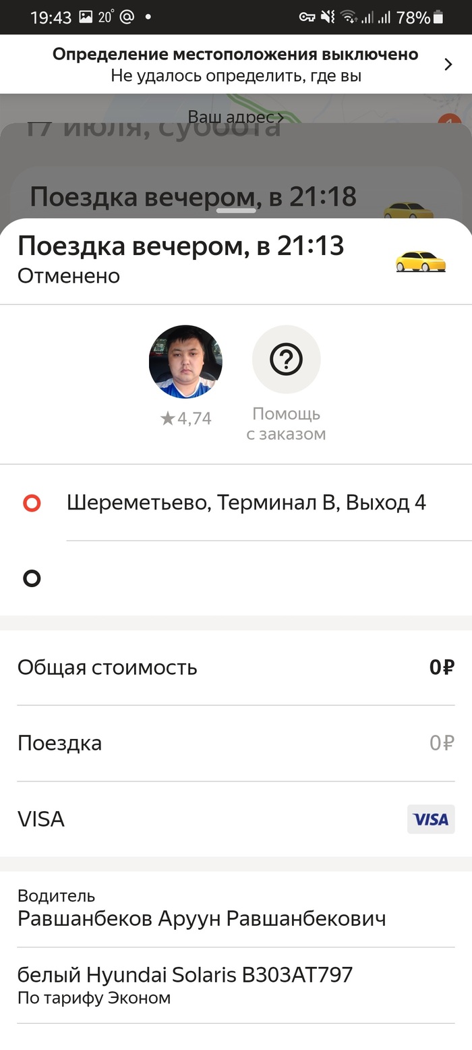Tap the red pickup point circle

32,503
